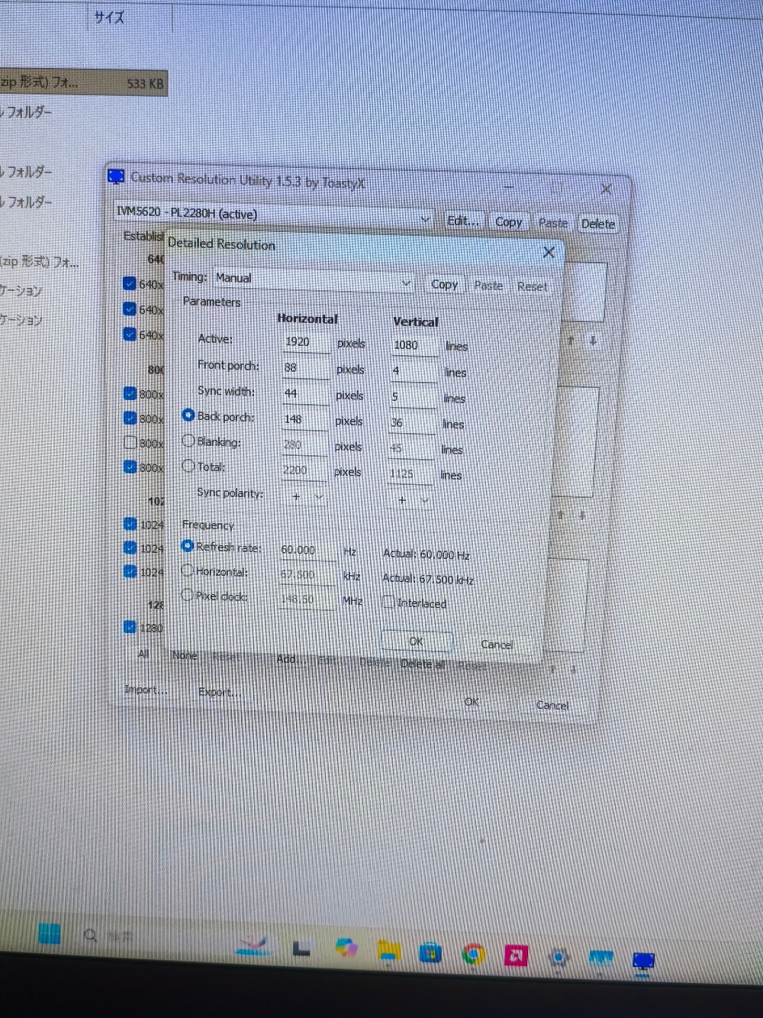Open File Explorer from the taskbar

389,951
